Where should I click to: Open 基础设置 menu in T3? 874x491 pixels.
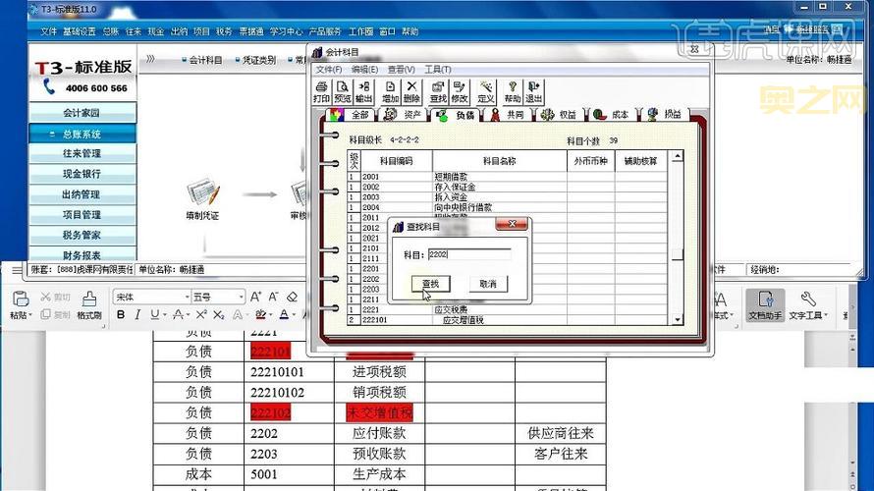click(x=80, y=31)
